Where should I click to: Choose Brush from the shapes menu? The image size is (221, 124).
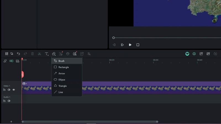click(67, 61)
